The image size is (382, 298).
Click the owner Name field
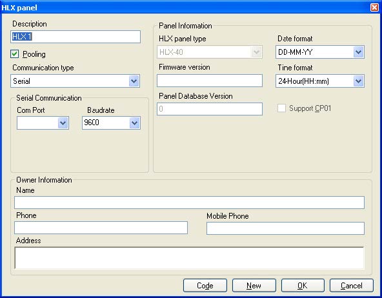[189, 203]
